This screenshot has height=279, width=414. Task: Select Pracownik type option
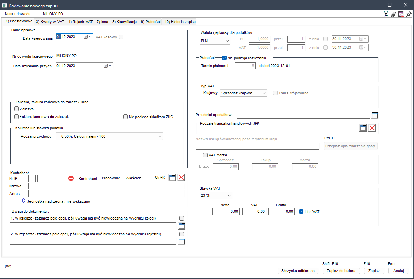pos(111,178)
